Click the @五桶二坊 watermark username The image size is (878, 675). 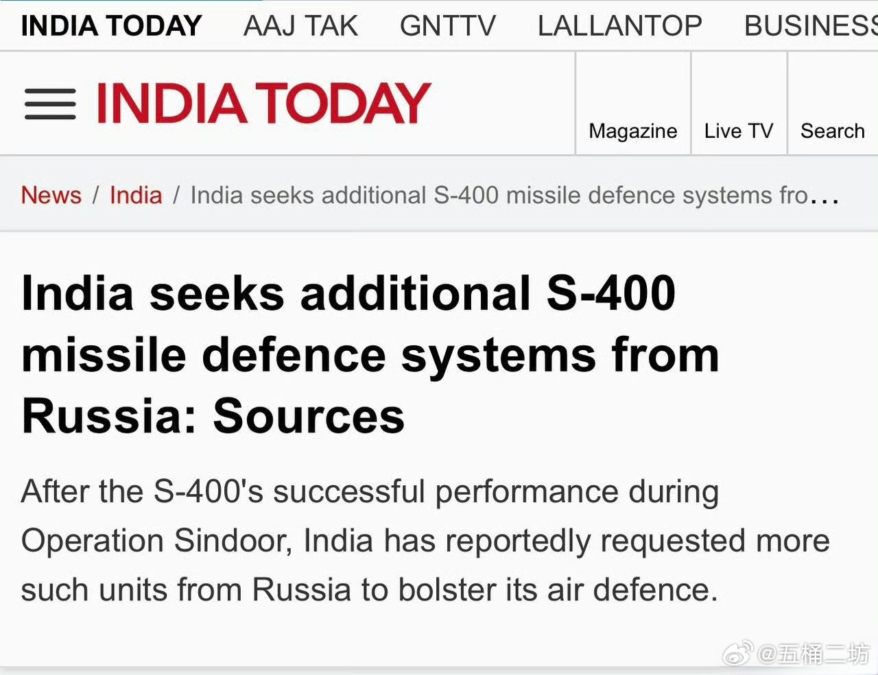pos(814,654)
